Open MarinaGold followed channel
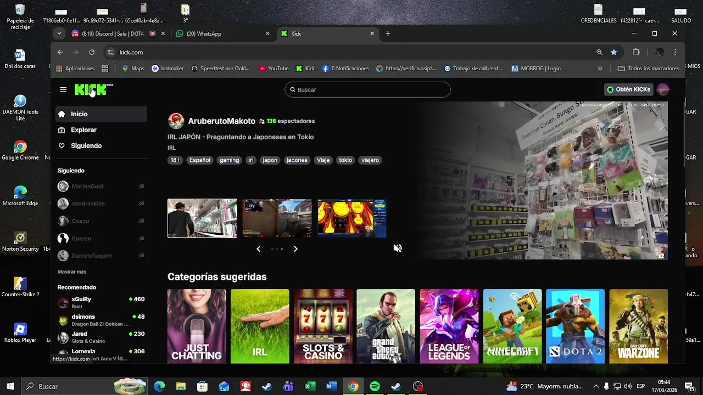 (x=101, y=187)
